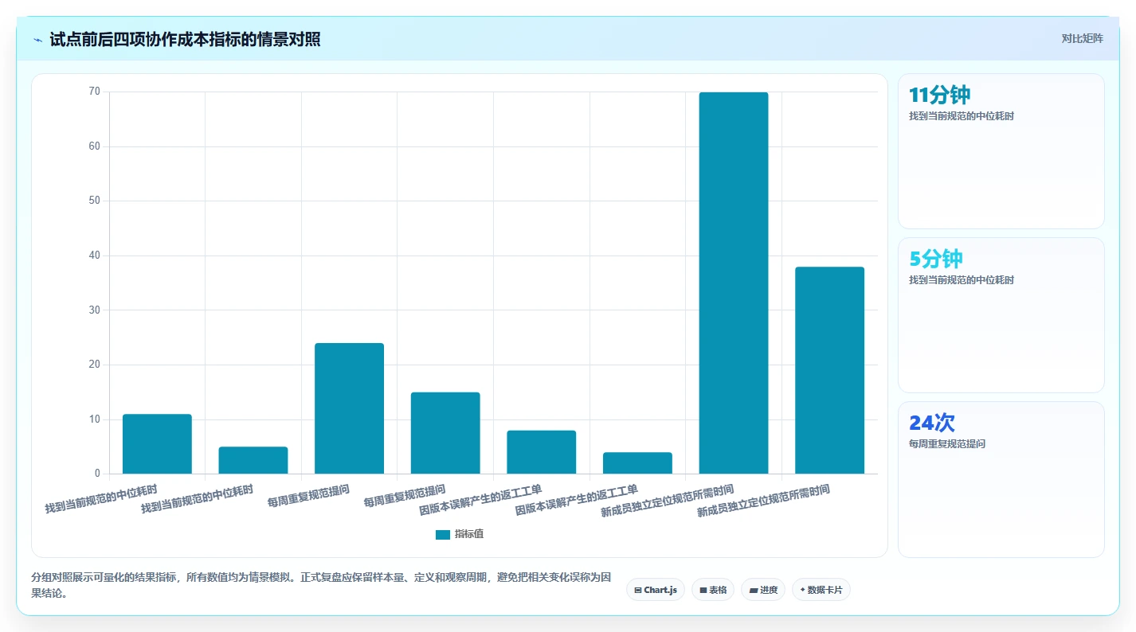Select the bar with value 24
Viewport: 1136px width, 632px height.
click(349, 408)
